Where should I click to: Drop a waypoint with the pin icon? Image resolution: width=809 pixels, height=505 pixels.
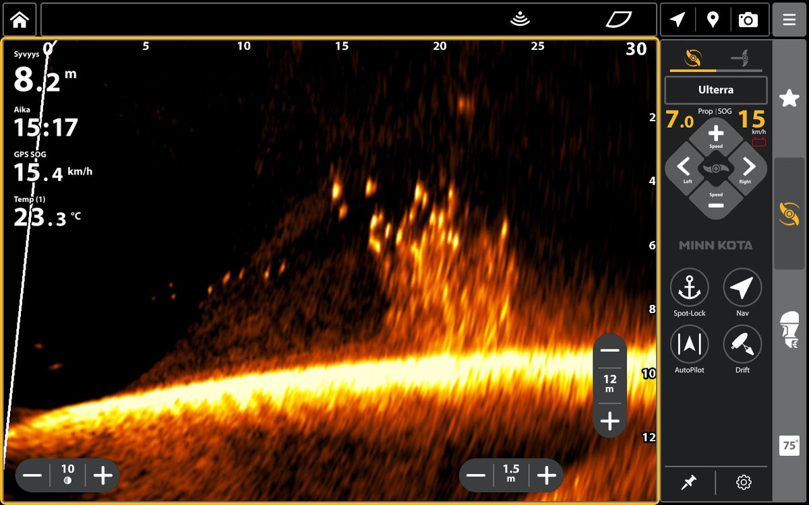[713, 20]
